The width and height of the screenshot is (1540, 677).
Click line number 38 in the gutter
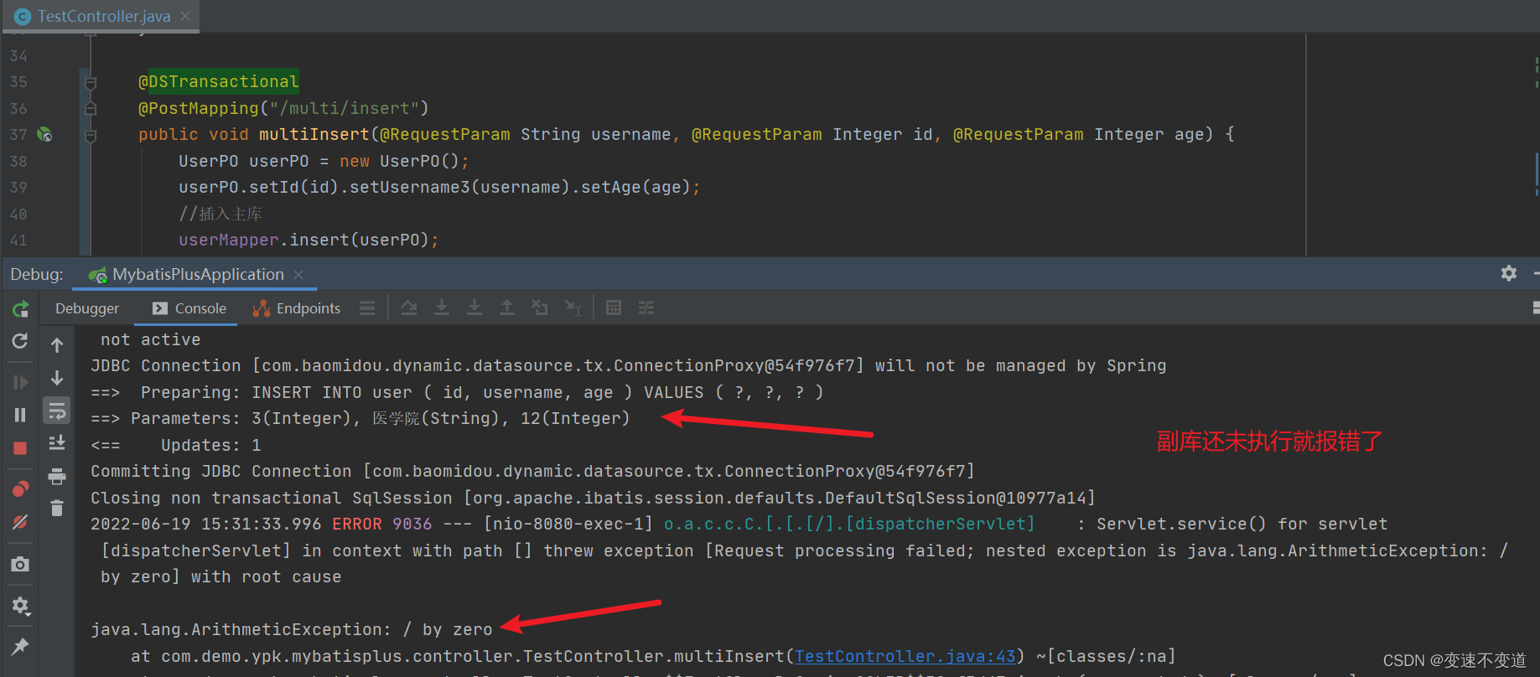18,161
